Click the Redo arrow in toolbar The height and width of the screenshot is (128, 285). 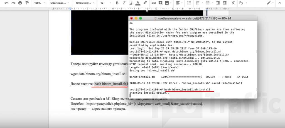(x=13, y=3)
